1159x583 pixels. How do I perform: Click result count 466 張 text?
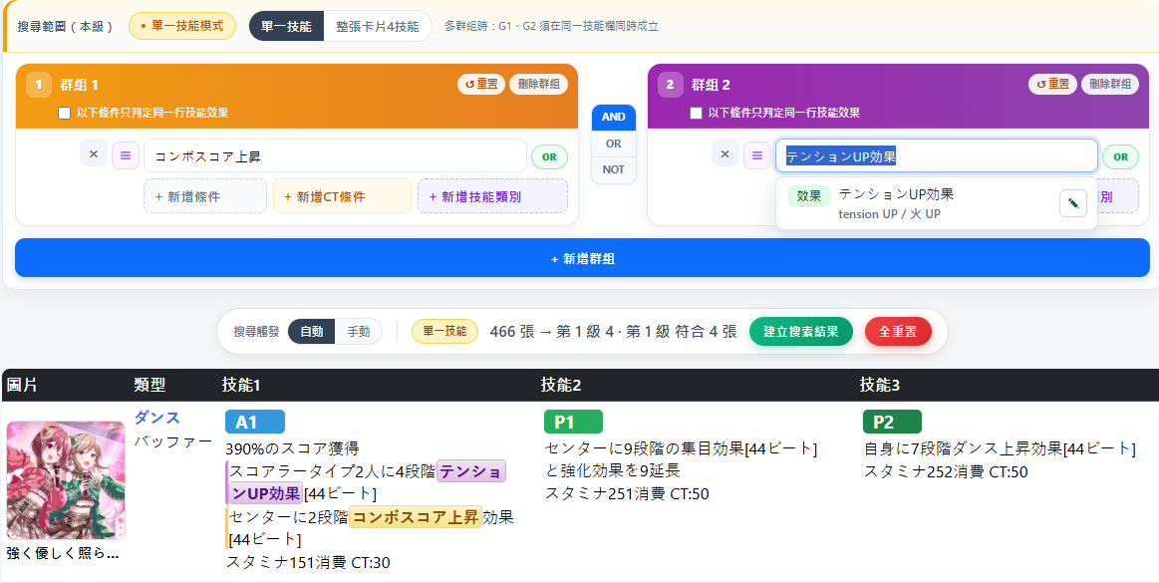pyautogui.click(x=511, y=332)
